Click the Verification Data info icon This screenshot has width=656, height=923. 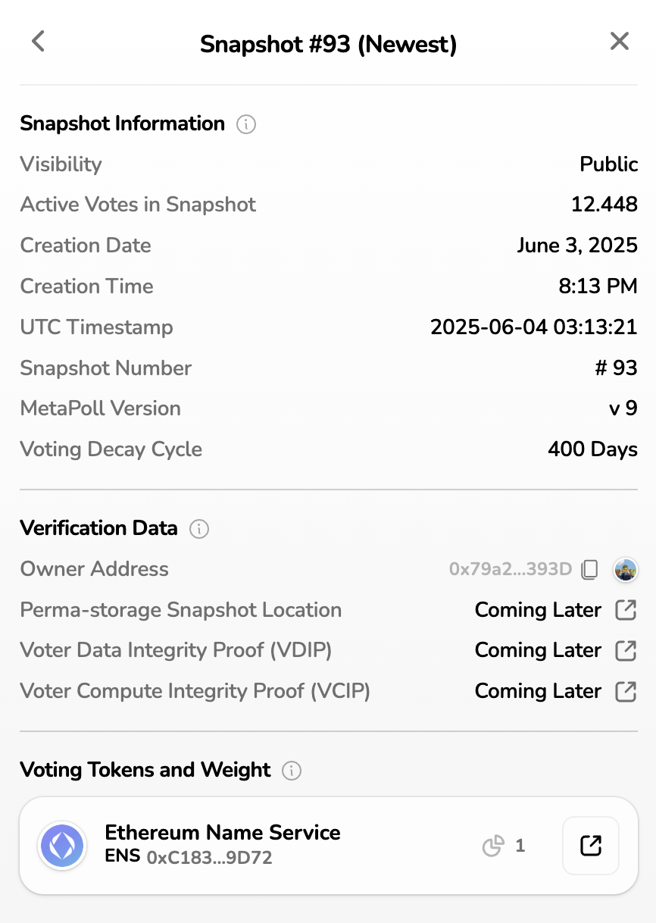pyautogui.click(x=198, y=529)
